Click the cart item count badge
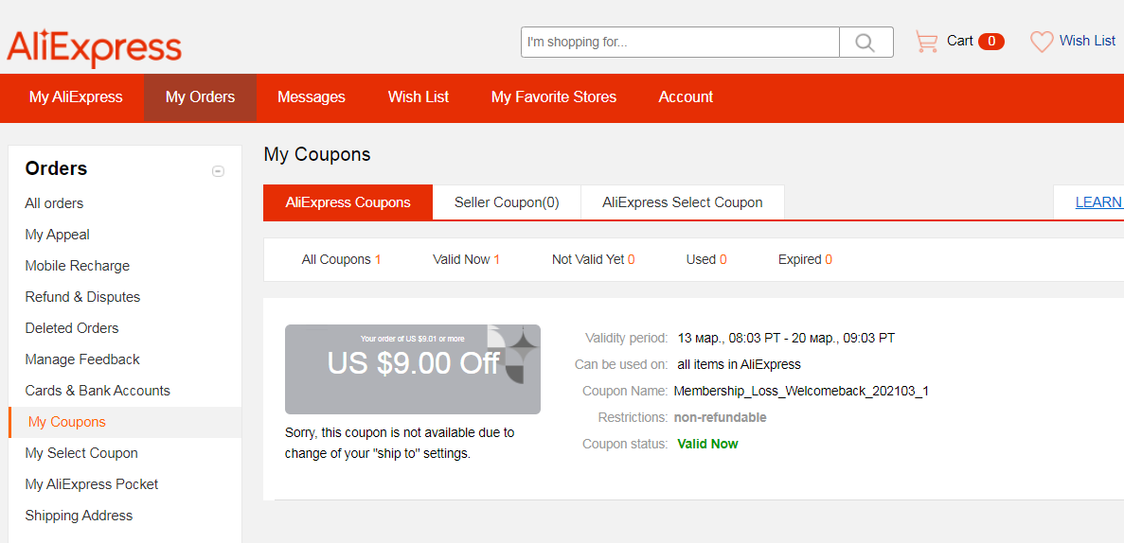This screenshot has width=1124, height=543. [991, 42]
